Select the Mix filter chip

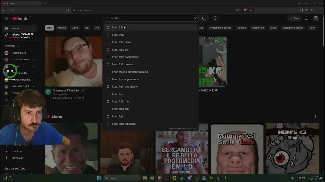click(x=87, y=28)
